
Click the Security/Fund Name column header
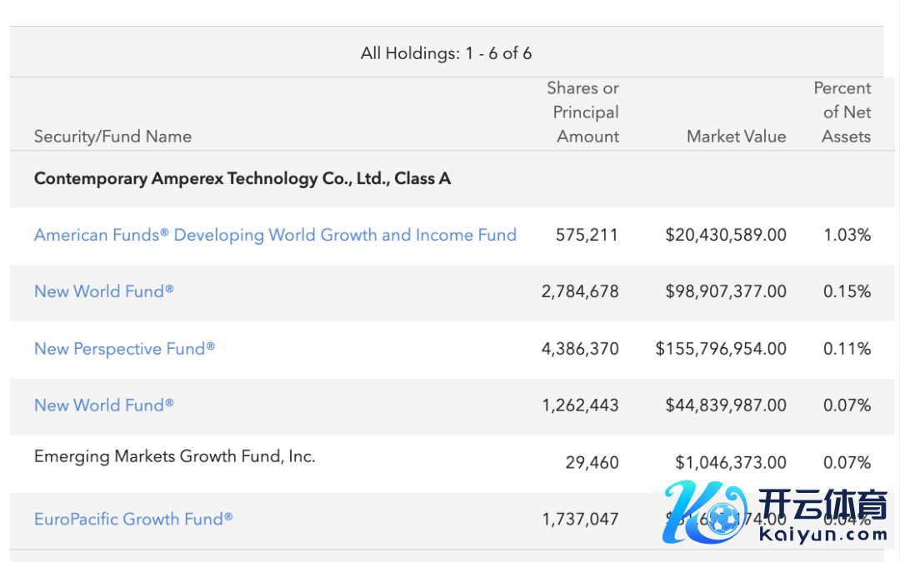[112, 137]
